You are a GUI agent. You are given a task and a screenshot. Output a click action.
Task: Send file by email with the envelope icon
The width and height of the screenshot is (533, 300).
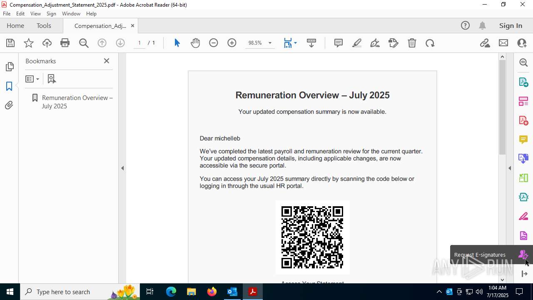[x=503, y=43]
